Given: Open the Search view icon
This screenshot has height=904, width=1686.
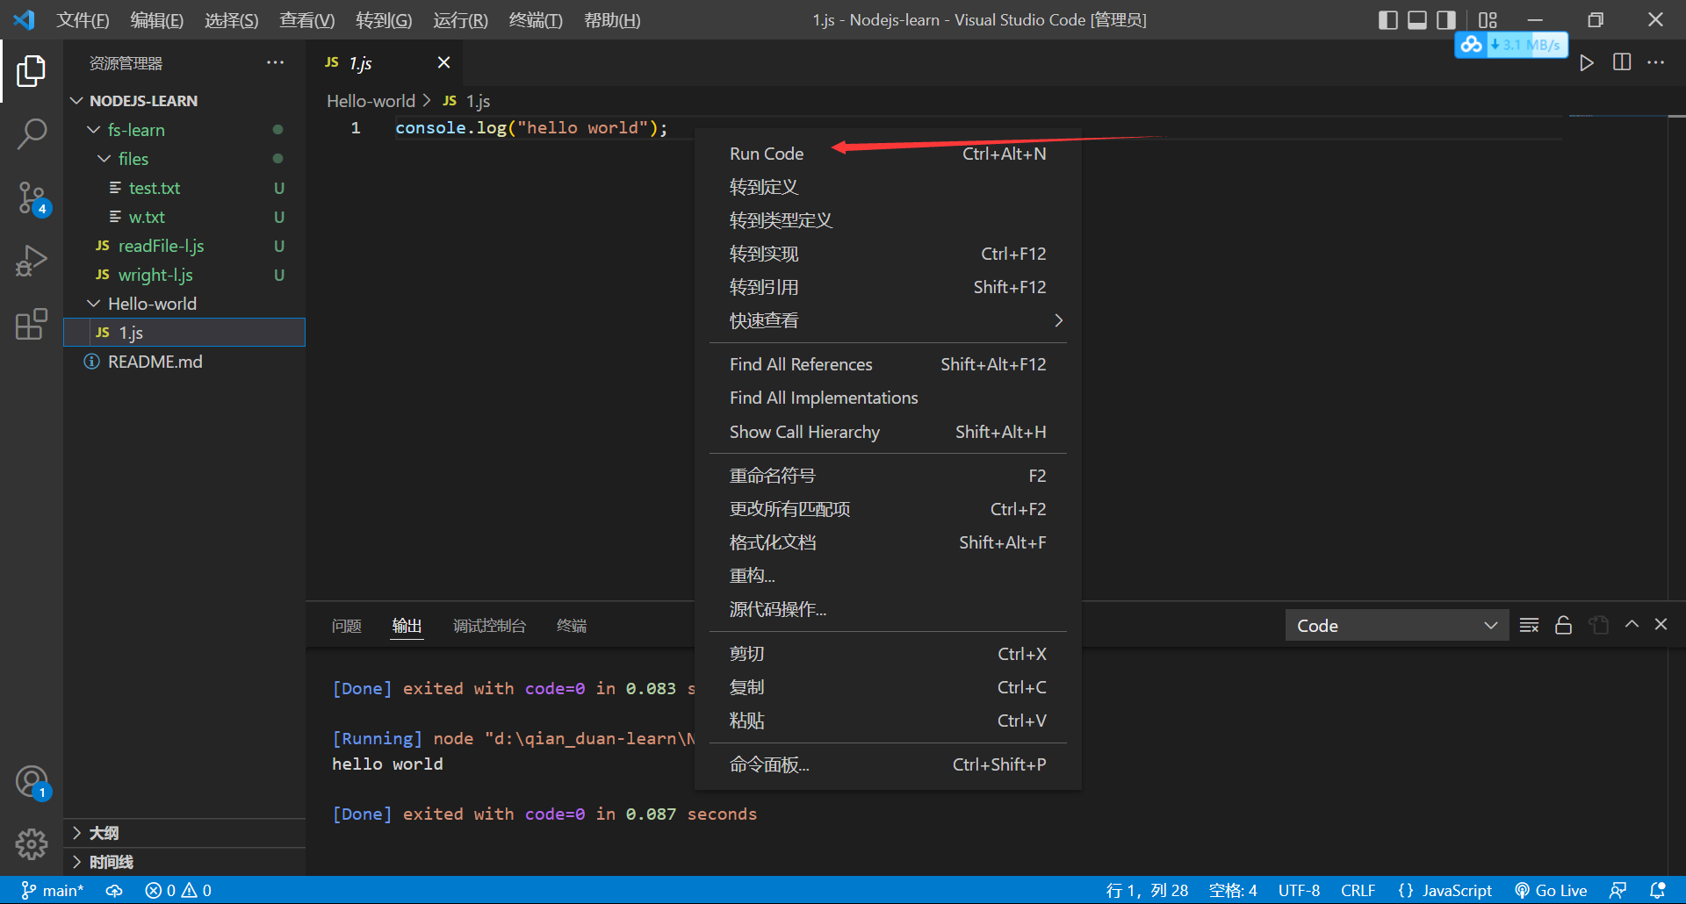Looking at the screenshot, I should [x=32, y=134].
